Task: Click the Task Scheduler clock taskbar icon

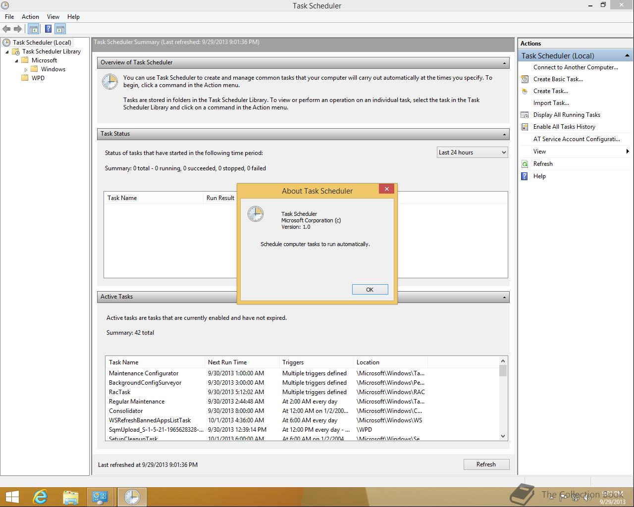Action: [132, 497]
